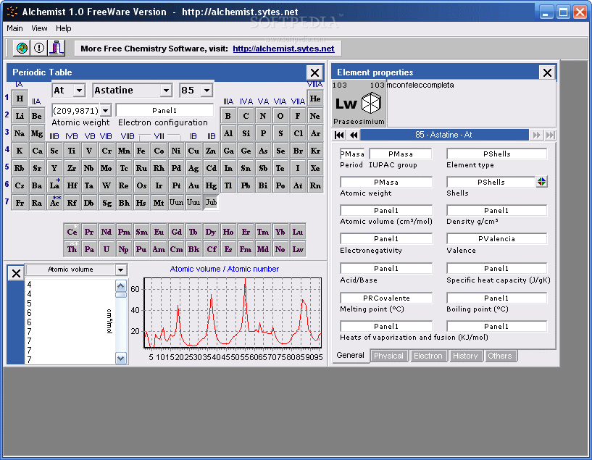Click the Element type PShells field

tap(496, 154)
